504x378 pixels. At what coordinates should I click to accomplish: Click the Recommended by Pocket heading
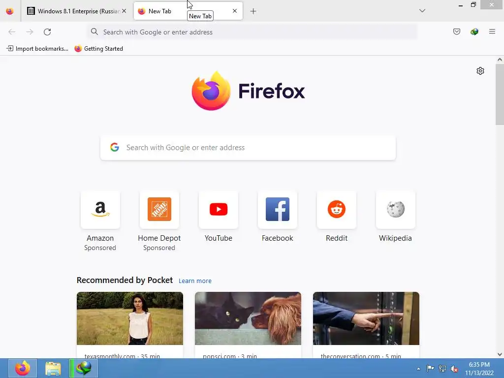pyautogui.click(x=125, y=280)
